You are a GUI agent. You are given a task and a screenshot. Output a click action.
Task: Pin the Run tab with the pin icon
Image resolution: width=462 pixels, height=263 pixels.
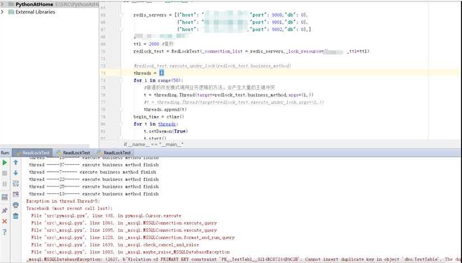(4, 211)
